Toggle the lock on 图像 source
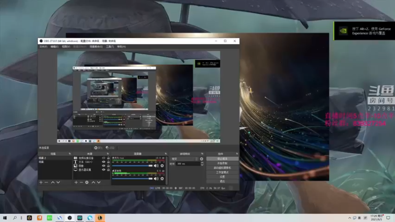Screen dimensions: 395x222 pos(108,166)
